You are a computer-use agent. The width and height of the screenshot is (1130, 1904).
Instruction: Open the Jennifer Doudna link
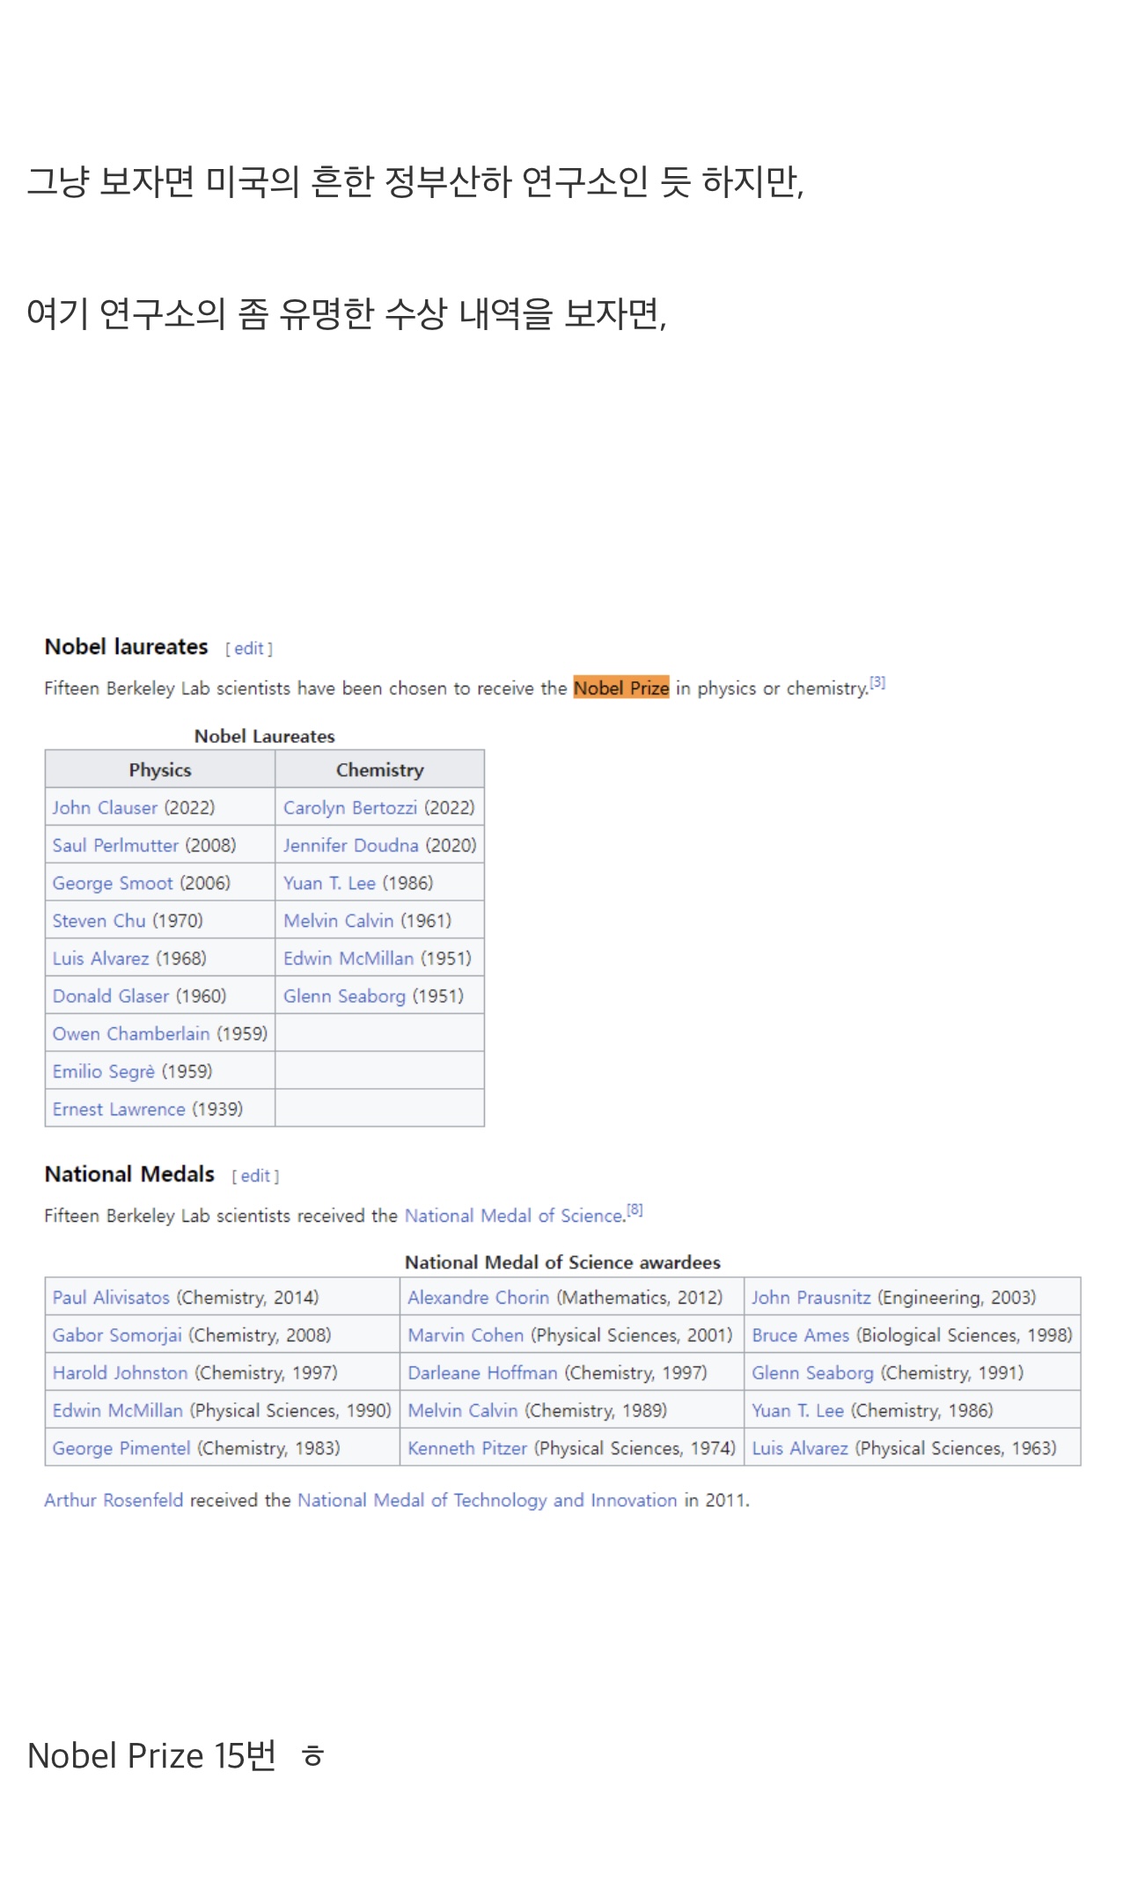(351, 845)
